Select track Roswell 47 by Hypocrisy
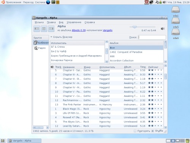This screenshot has width=190, height=143. 107,117
